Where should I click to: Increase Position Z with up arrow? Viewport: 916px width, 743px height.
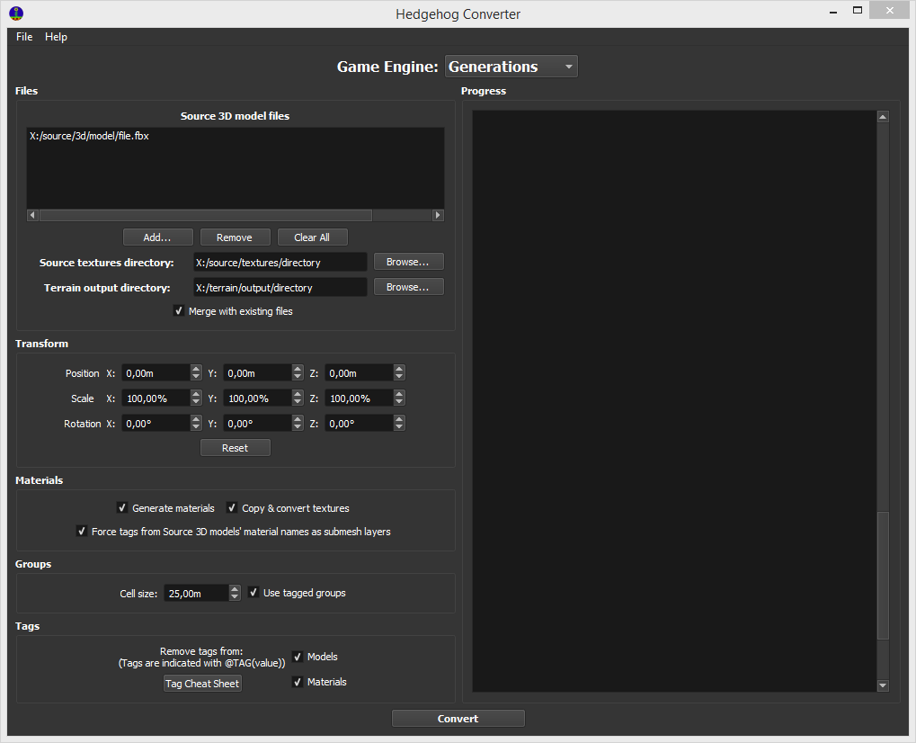[x=399, y=369]
